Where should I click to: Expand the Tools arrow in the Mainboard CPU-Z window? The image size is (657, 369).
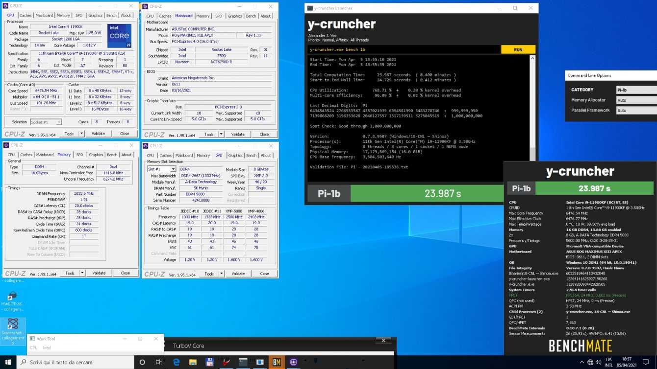click(x=221, y=134)
